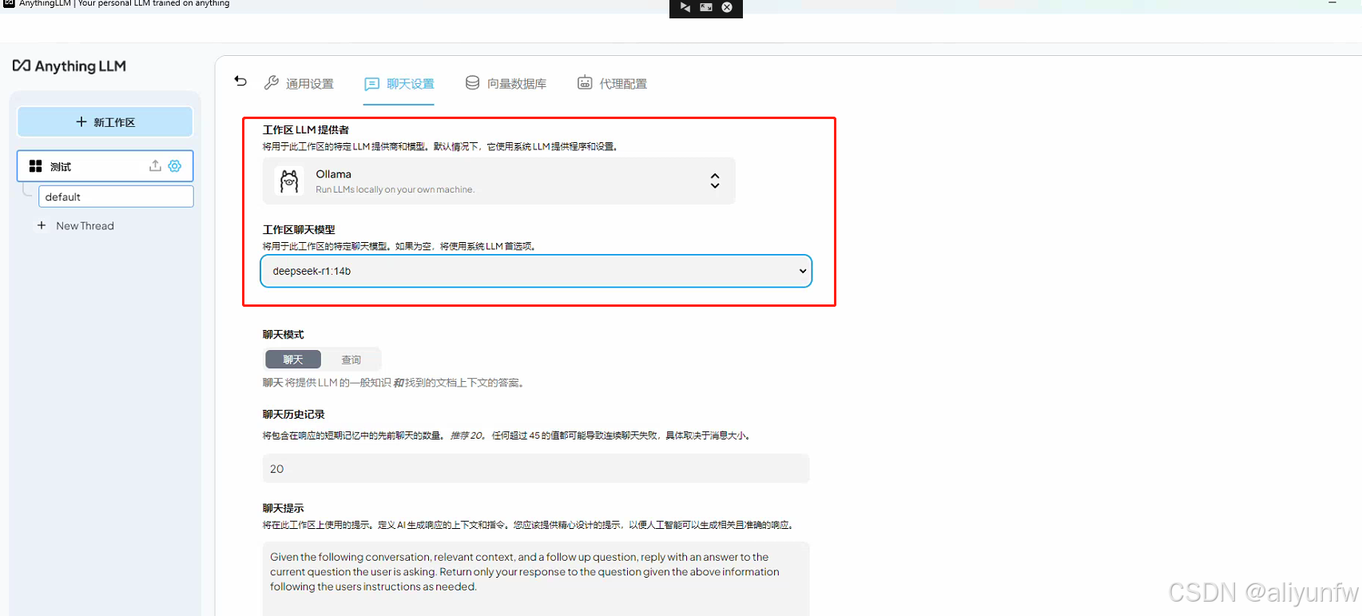Click the chat history field showing 20
This screenshot has height=616, width=1362.
point(536,468)
